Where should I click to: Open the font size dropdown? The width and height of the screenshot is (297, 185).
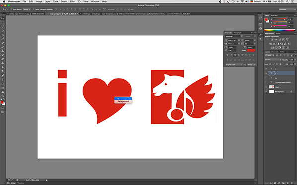(239, 41)
